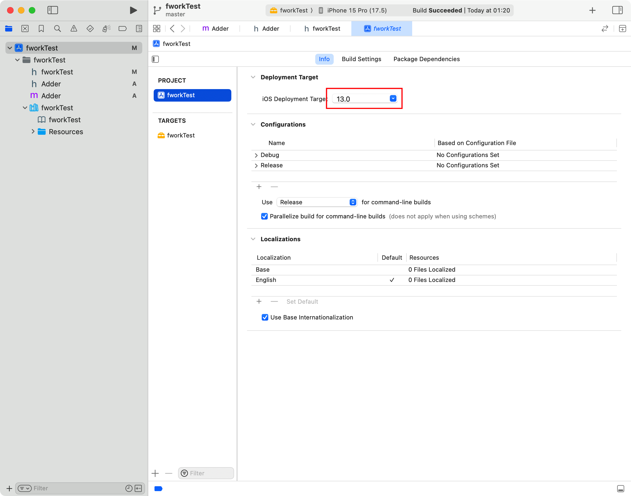Image resolution: width=631 pixels, height=496 pixels.
Task: Click the add Library plus in the toolbar
Action: (592, 10)
